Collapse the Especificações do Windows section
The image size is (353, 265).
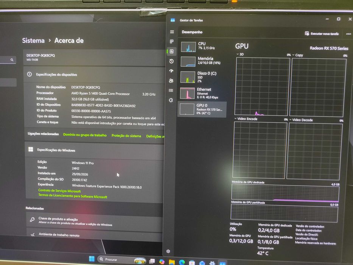tap(94, 151)
